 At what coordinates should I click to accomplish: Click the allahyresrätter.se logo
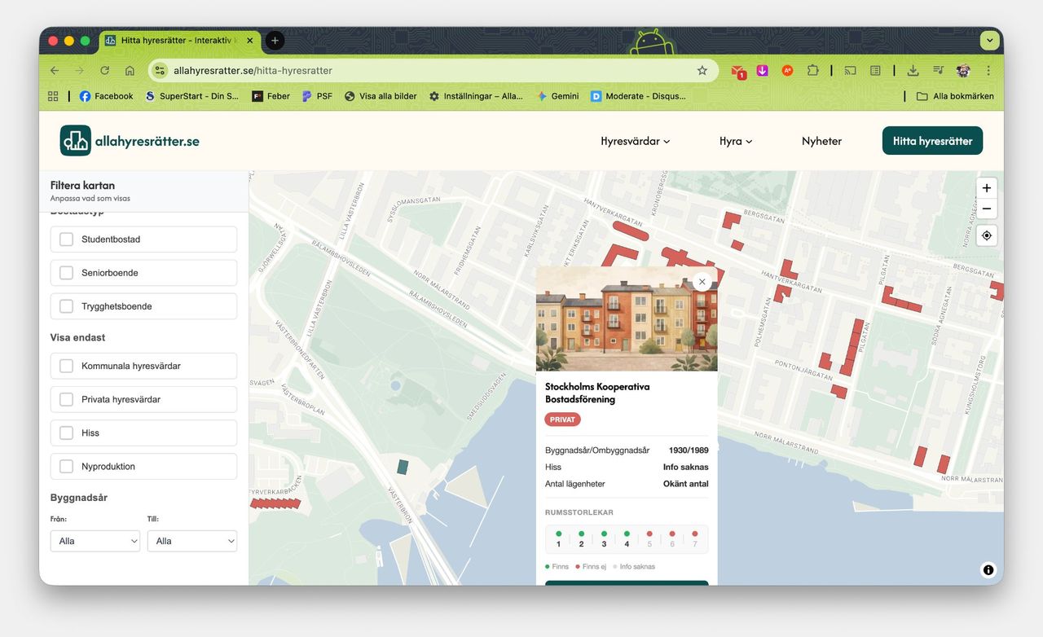[x=130, y=141]
